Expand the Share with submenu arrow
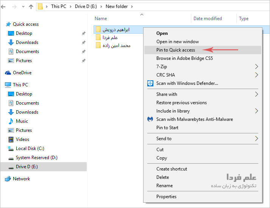This screenshot has height=208, width=270. point(256,94)
